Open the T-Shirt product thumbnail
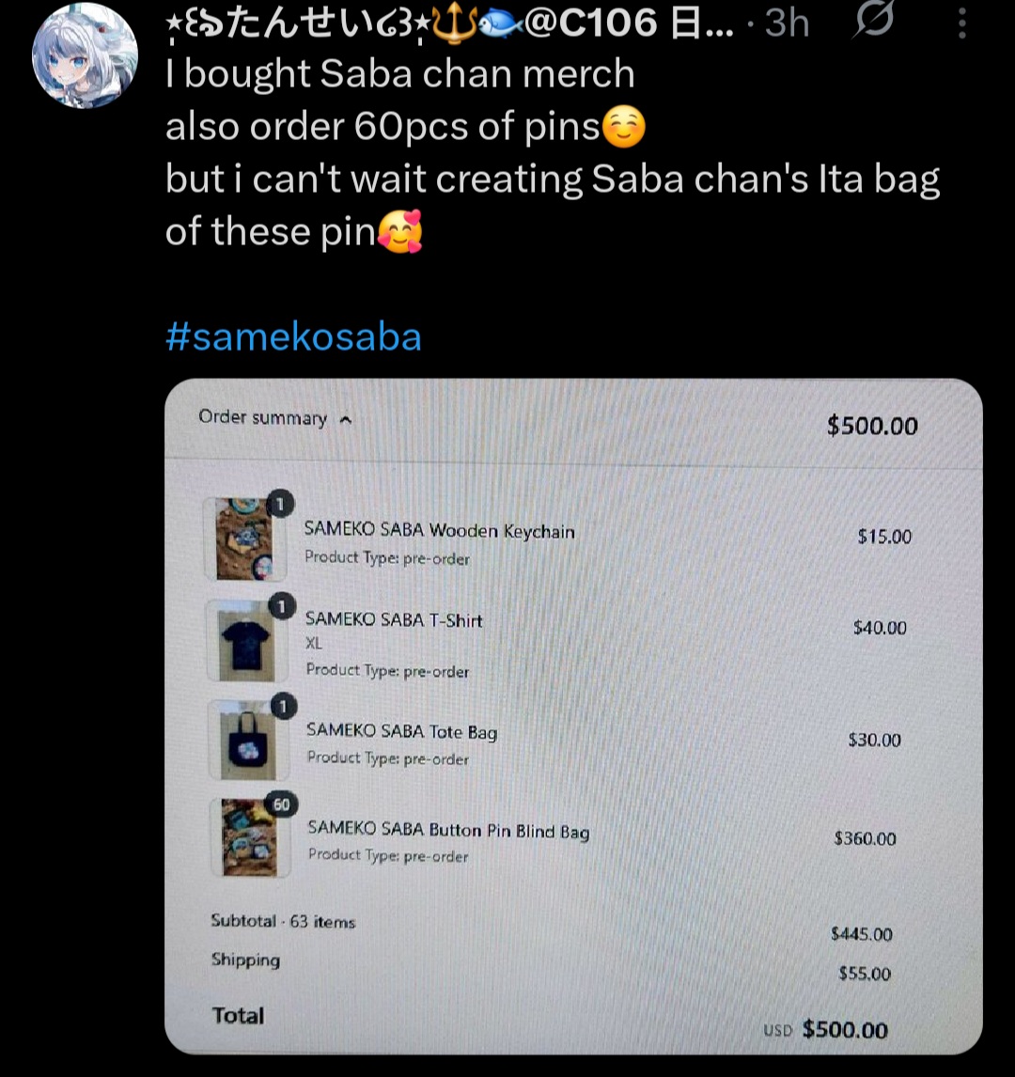Viewport: 1015px width, 1077px height. (247, 640)
